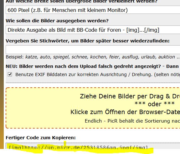The image size is (180, 154).
Task: Click the 'Benutze EXIF Bilddaten' checkbox label text
Action: coord(98,74)
